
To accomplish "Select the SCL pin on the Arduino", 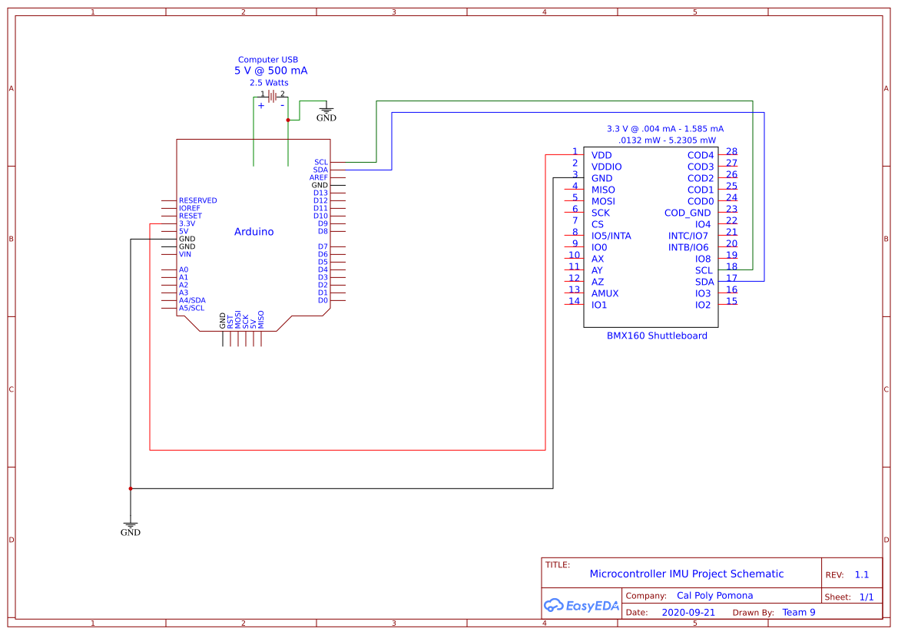I will pos(320,161).
